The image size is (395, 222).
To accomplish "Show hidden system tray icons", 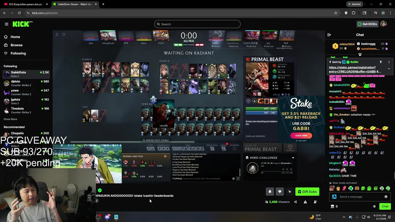I will pyautogui.click(x=344, y=217).
